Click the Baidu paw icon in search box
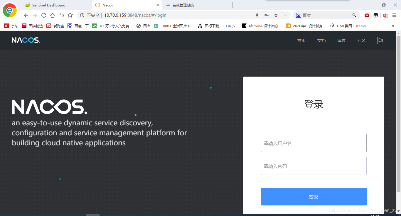 coord(299,15)
